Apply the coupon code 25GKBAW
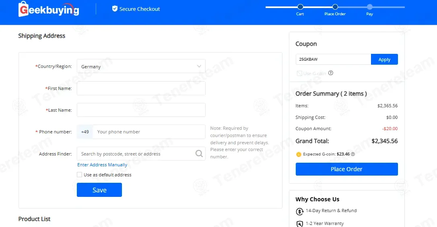 pos(384,59)
